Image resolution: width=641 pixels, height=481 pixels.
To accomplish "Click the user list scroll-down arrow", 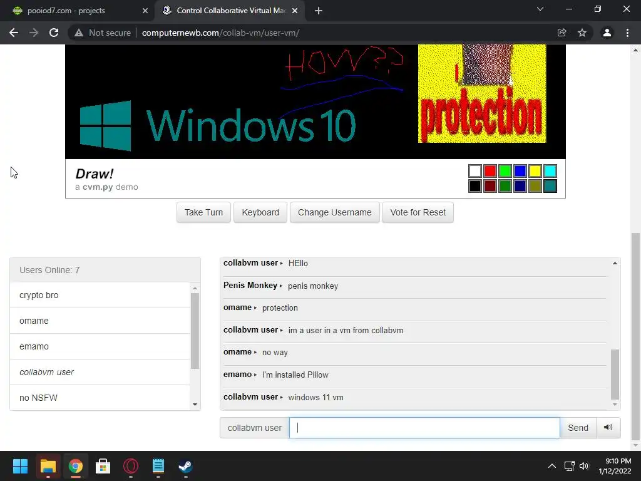I will tap(195, 405).
